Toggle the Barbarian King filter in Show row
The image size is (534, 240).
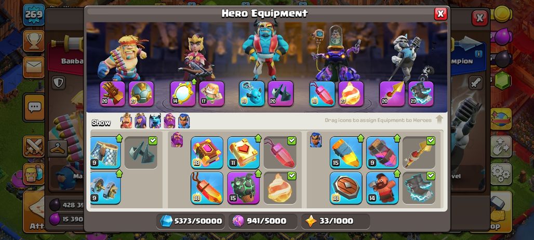pyautogui.click(x=126, y=121)
